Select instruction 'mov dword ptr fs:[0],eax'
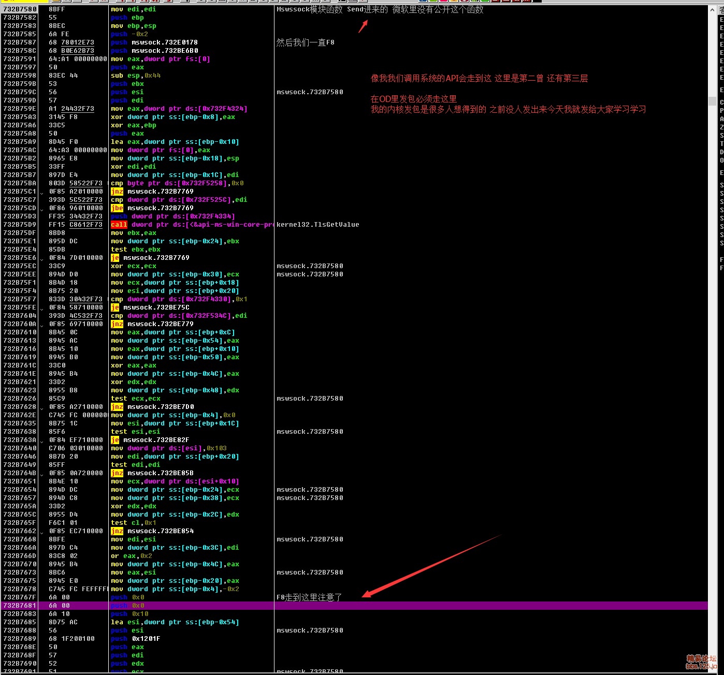This screenshot has height=675, width=724. pos(161,150)
